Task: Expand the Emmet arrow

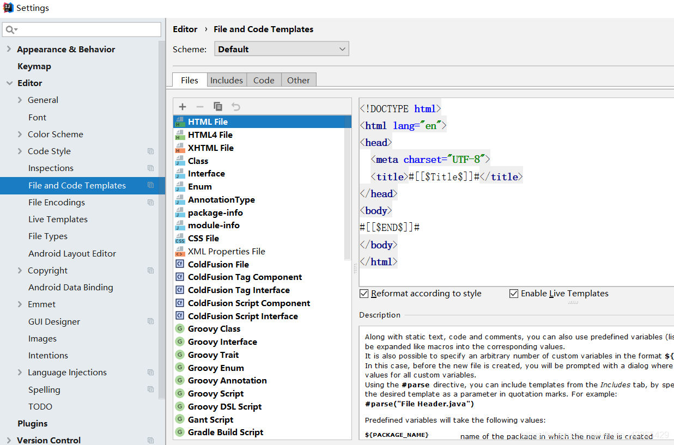Action: click(20, 304)
